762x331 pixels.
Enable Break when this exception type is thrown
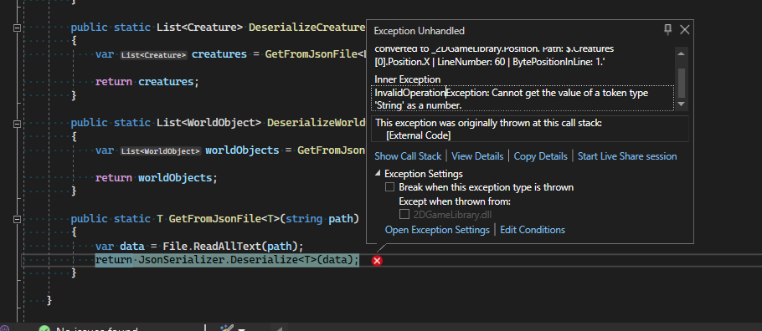pyautogui.click(x=389, y=187)
